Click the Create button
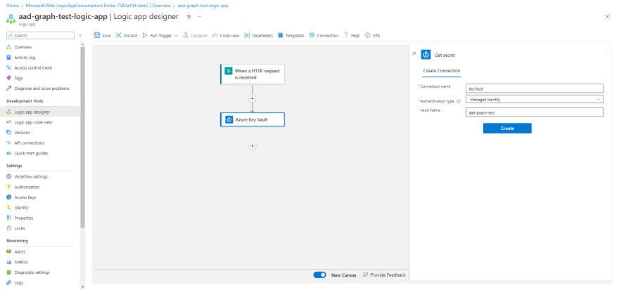 coord(507,128)
